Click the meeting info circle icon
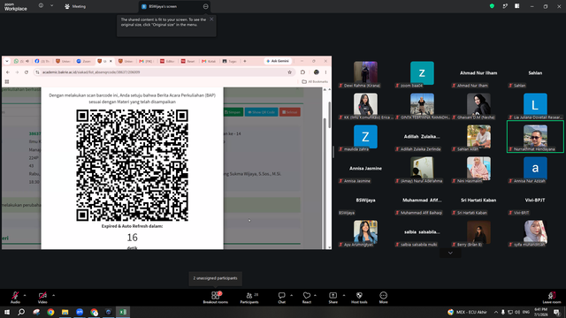 pyautogui.click(x=41, y=6)
